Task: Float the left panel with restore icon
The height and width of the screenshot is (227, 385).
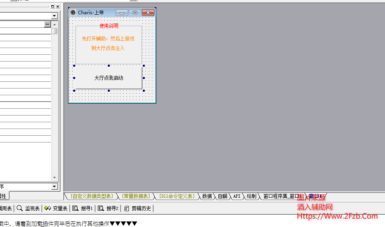Action: tap(52, 6)
